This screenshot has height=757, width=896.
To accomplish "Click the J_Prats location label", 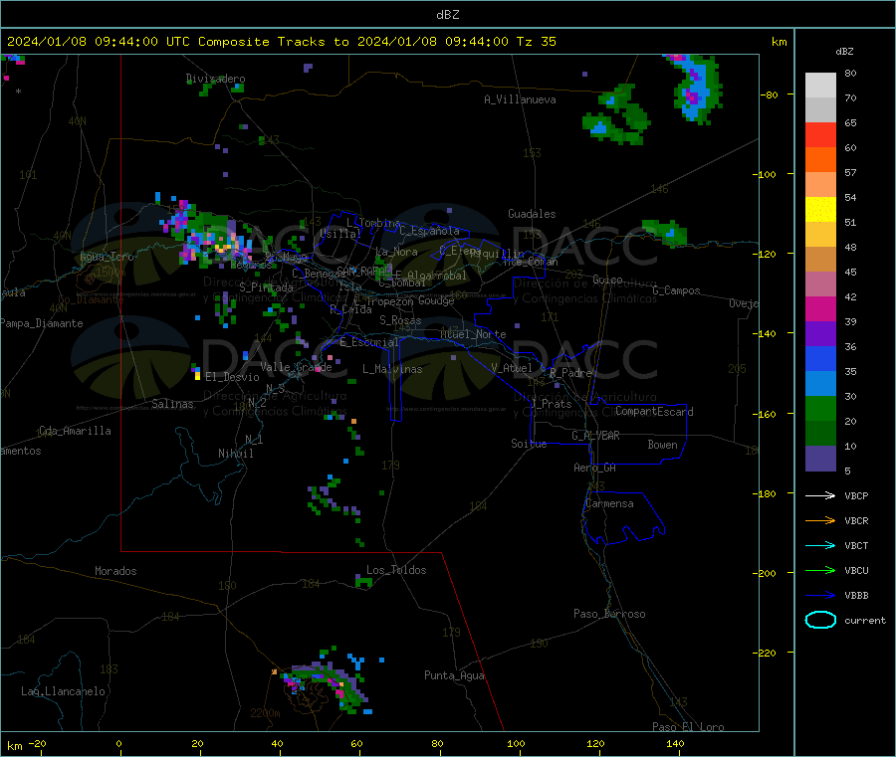I will coord(552,404).
